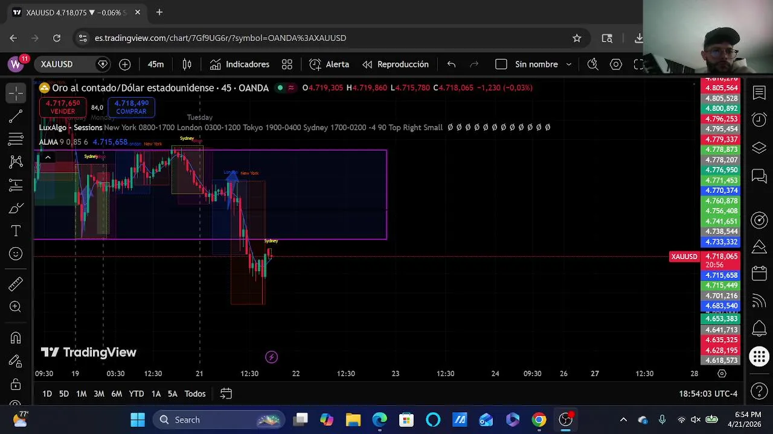Open the Indicadores panel

point(240,64)
